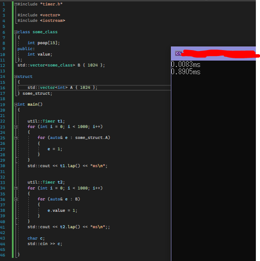Click 0.0083ms output in console
260x261 pixels.
point(186,64)
